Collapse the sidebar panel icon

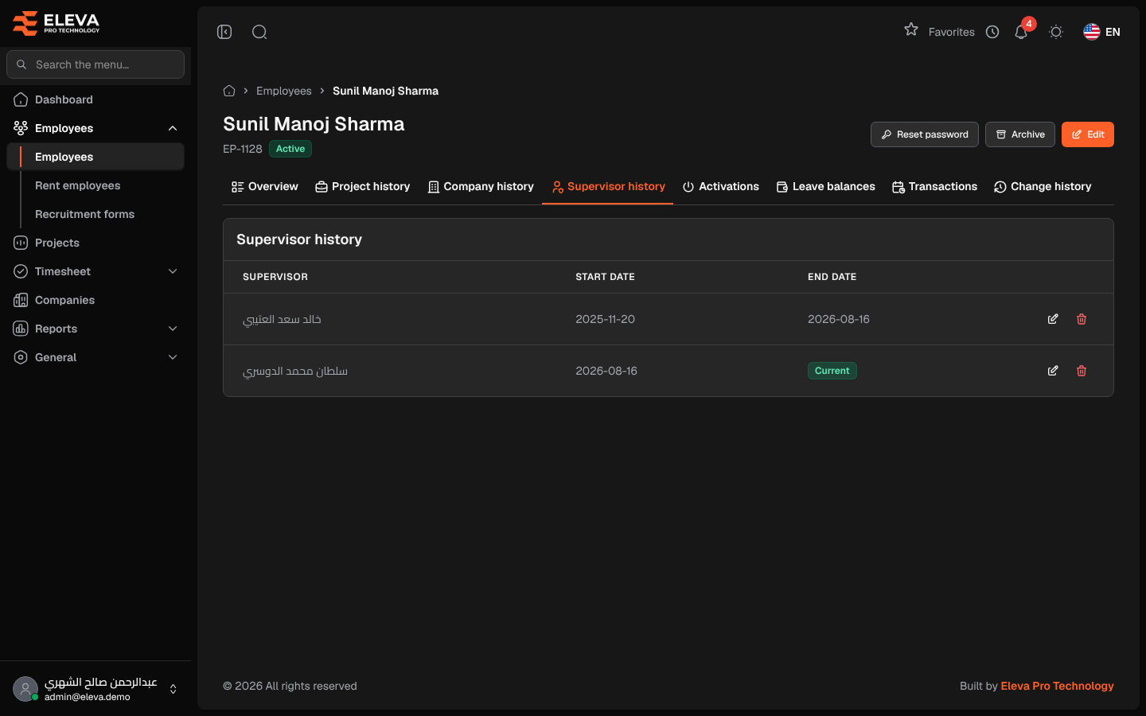pyautogui.click(x=224, y=32)
